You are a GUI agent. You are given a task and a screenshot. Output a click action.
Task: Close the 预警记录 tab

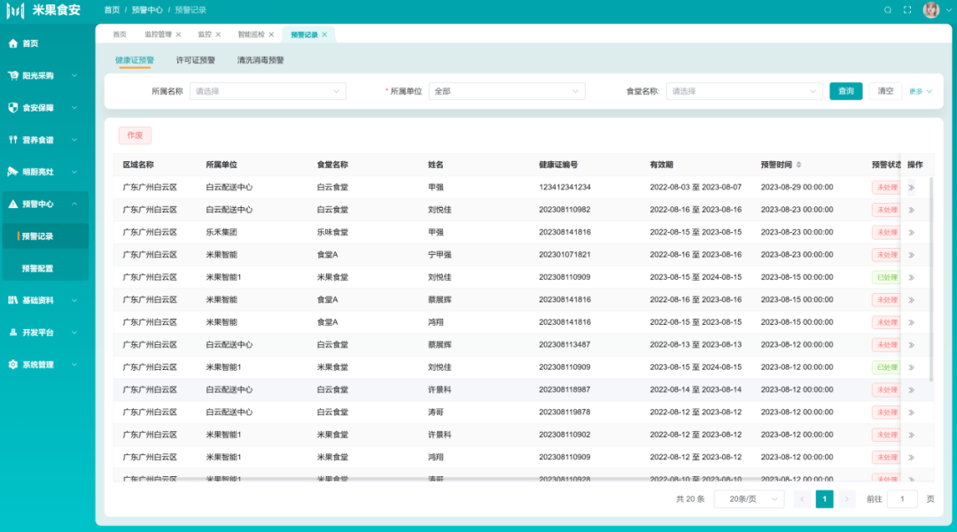coord(324,35)
